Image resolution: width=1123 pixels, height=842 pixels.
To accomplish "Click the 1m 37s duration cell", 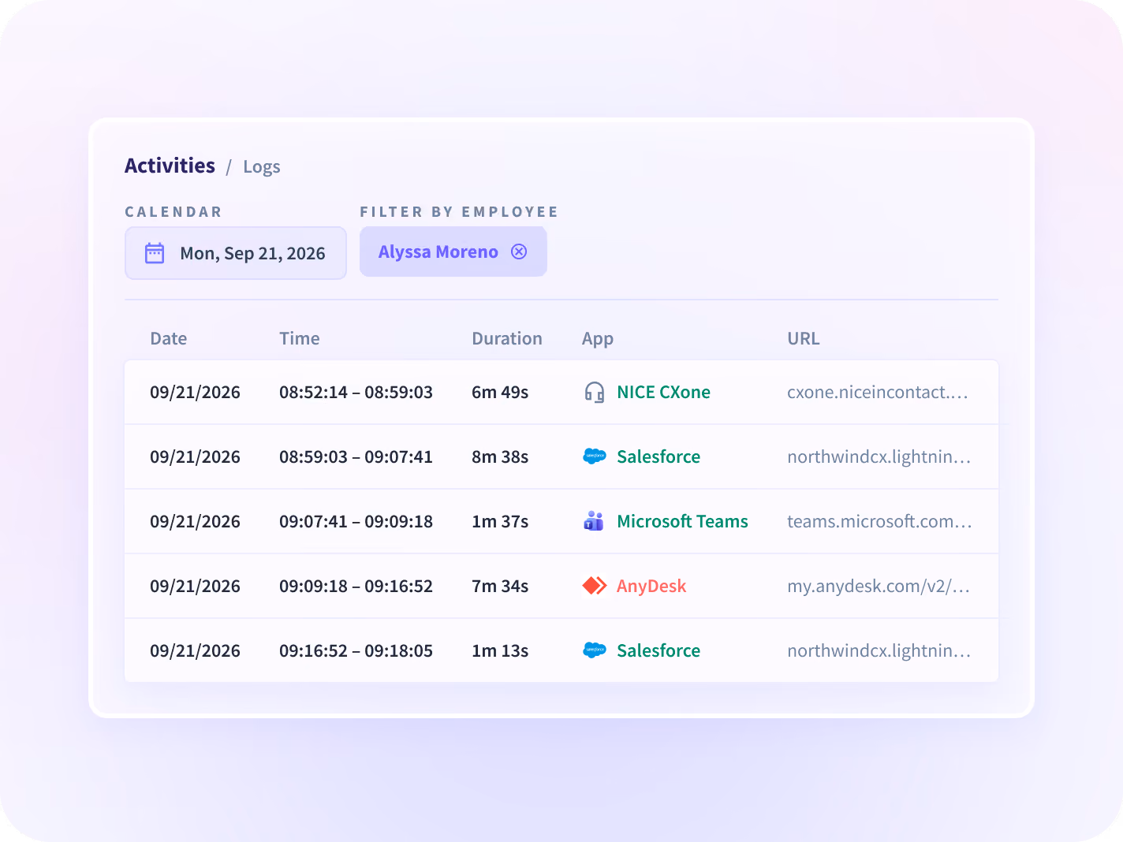I will 500,521.
